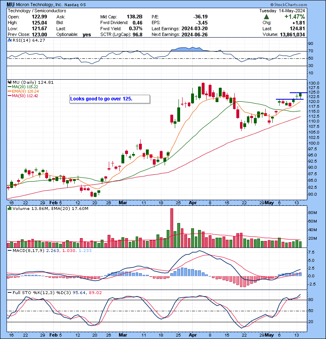This screenshot has width=326, height=339.
Task: Click the date Tuesday 14-May-2024
Action: 282,11
